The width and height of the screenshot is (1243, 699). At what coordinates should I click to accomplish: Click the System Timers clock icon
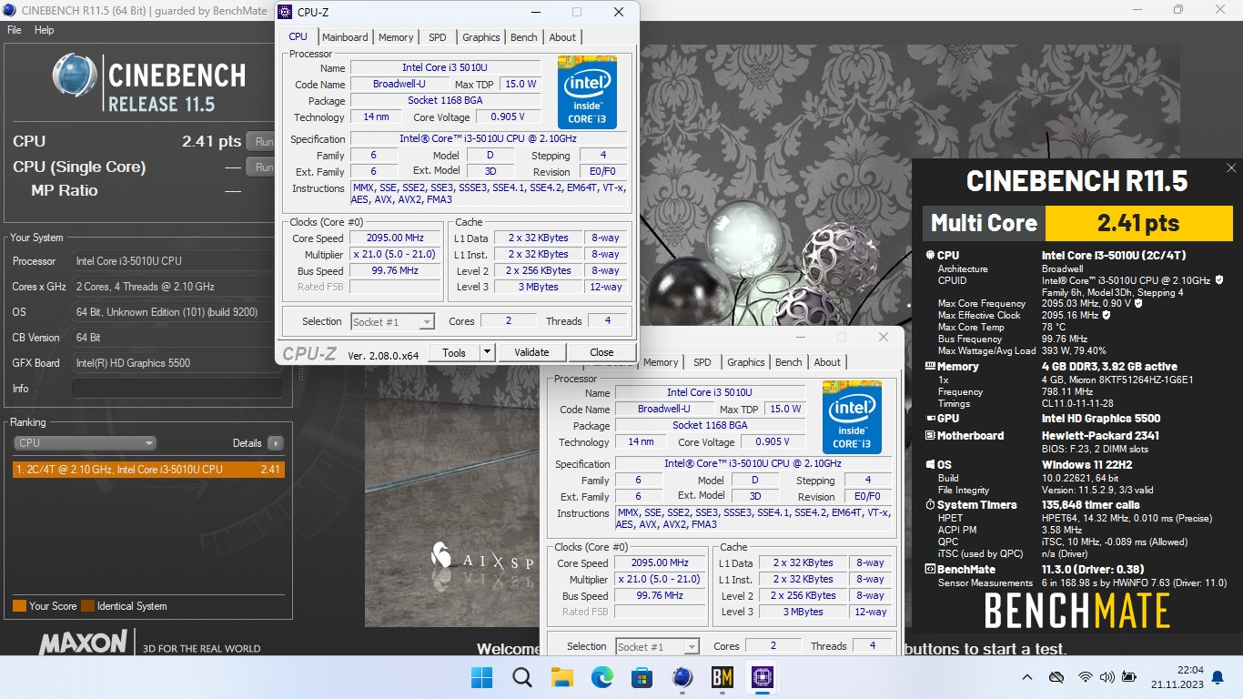[x=930, y=505]
